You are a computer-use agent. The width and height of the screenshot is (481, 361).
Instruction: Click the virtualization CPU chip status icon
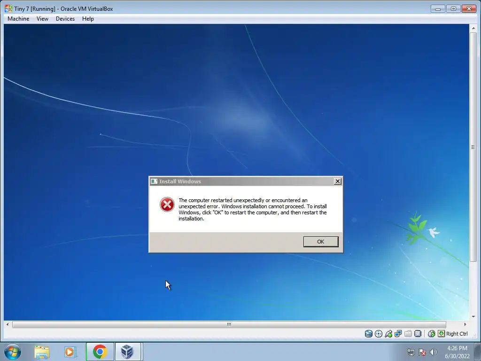(418, 334)
